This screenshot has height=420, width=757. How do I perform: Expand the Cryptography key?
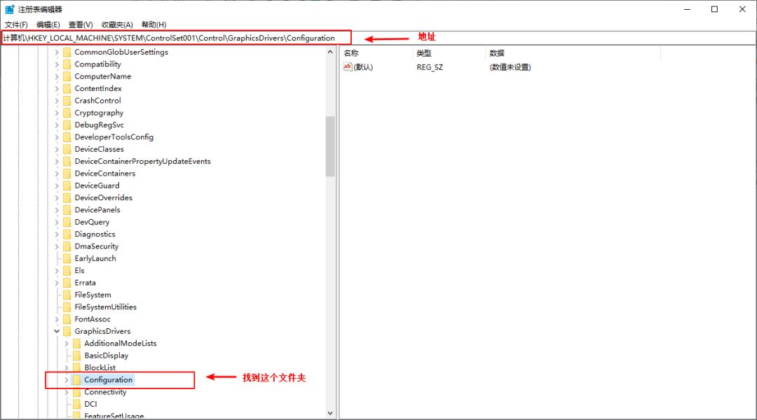pyautogui.click(x=57, y=112)
